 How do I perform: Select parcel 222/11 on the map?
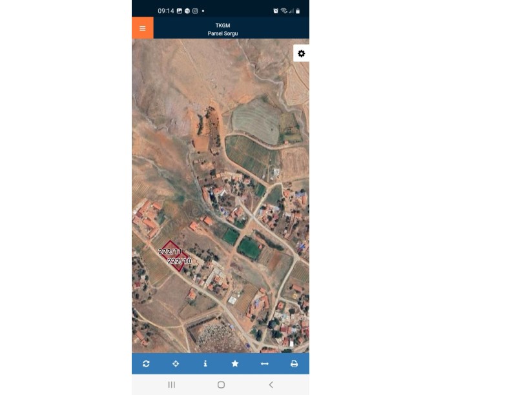click(170, 251)
